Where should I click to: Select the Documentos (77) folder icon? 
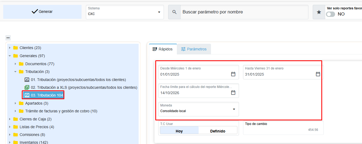coord(21,64)
